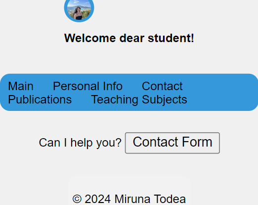
Task: Click the 'Welcome dear student!' heading
Action: pyautogui.click(x=129, y=38)
